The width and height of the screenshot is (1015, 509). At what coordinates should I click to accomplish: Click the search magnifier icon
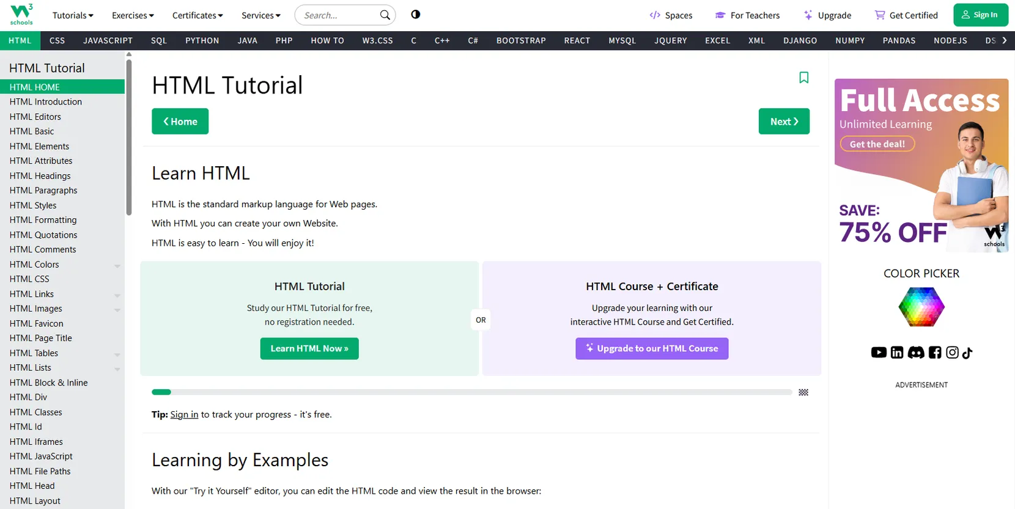pos(385,15)
